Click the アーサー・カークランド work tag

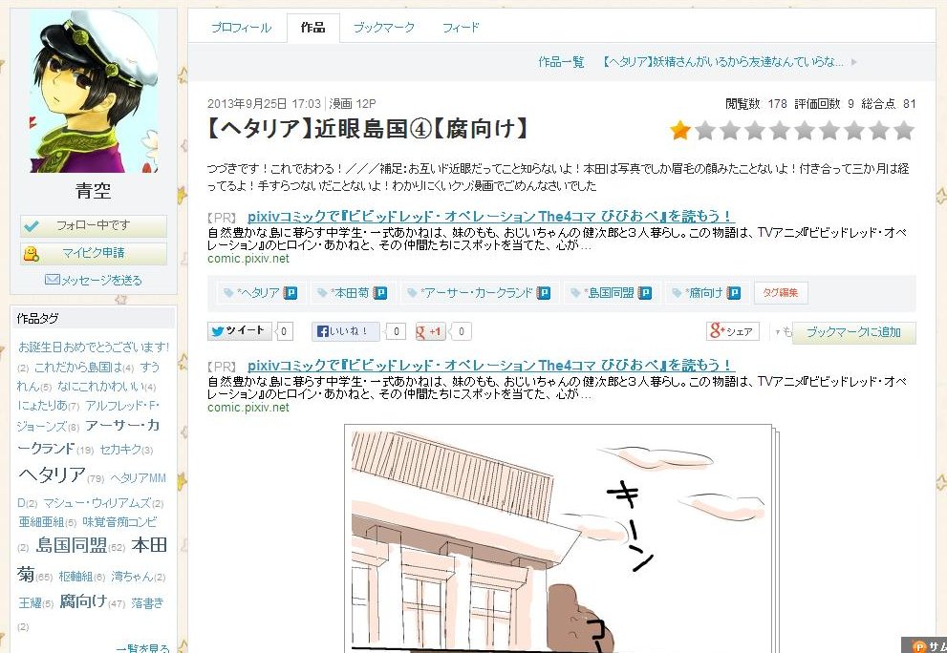pos(477,293)
